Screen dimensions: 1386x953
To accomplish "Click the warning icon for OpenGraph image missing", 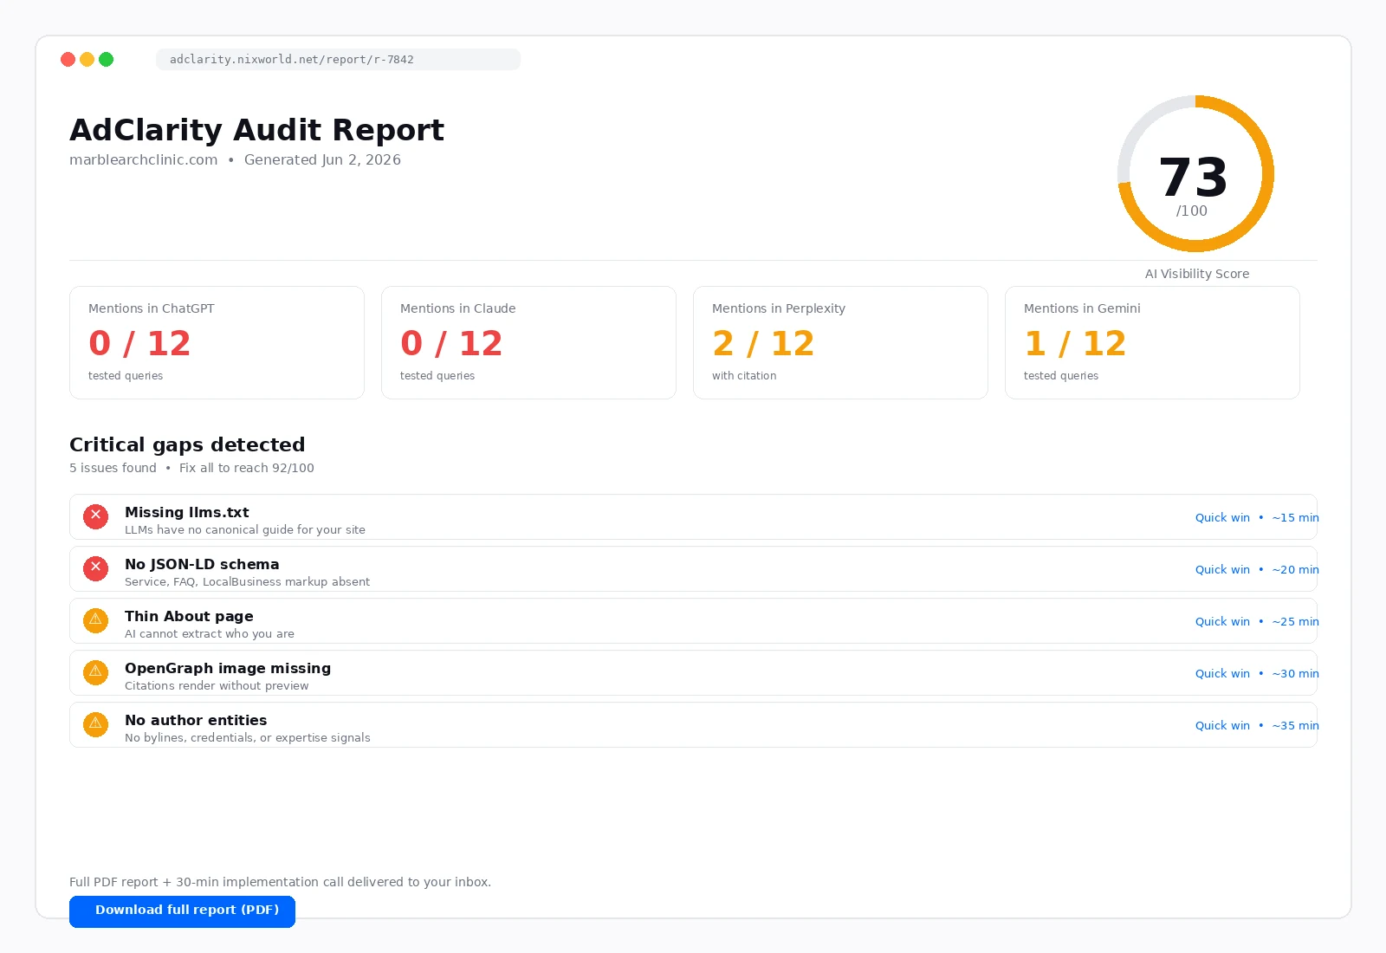I will [95, 672].
